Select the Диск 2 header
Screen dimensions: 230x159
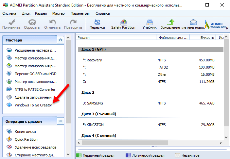(88, 92)
